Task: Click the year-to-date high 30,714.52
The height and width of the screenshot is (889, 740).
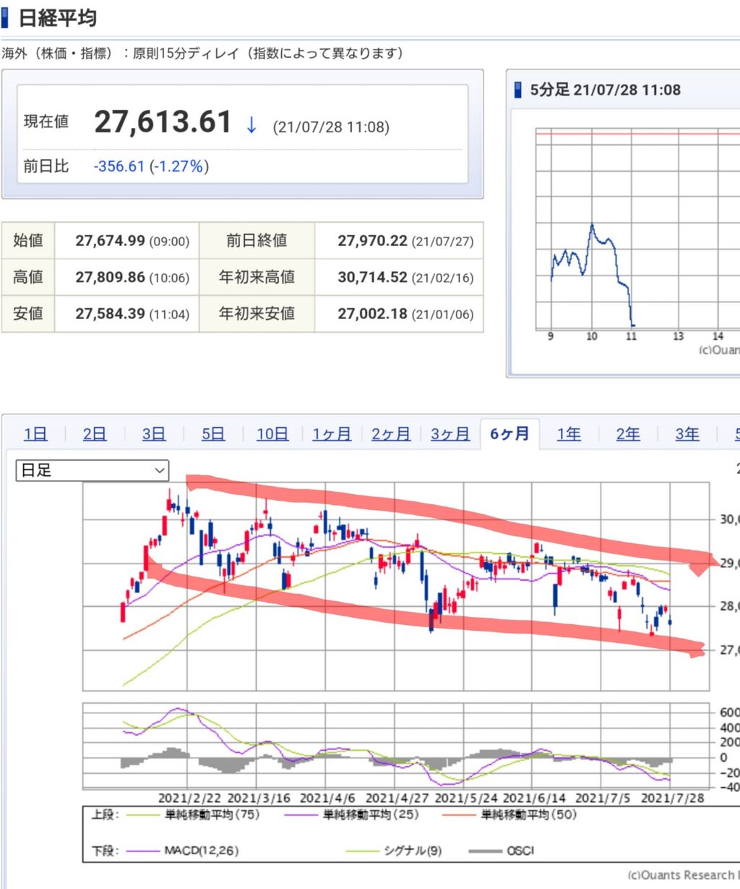Action: click(x=372, y=277)
